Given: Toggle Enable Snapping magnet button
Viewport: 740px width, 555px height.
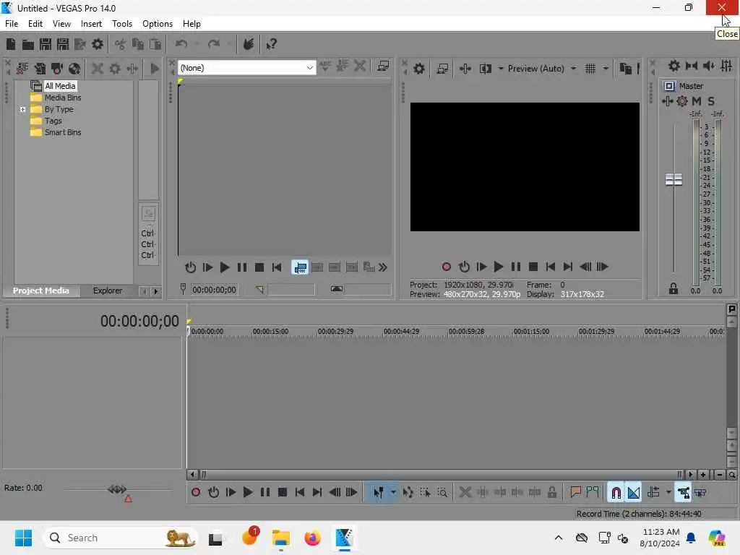Looking at the screenshot, I should 616,493.
